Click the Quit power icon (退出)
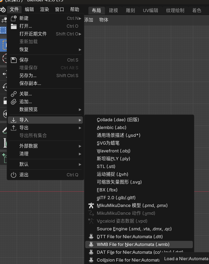Screen dimensions: 209x264 coord(13,175)
